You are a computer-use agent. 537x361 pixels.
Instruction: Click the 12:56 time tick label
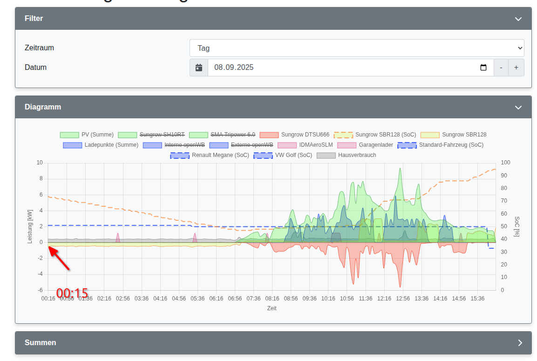coord(403,299)
